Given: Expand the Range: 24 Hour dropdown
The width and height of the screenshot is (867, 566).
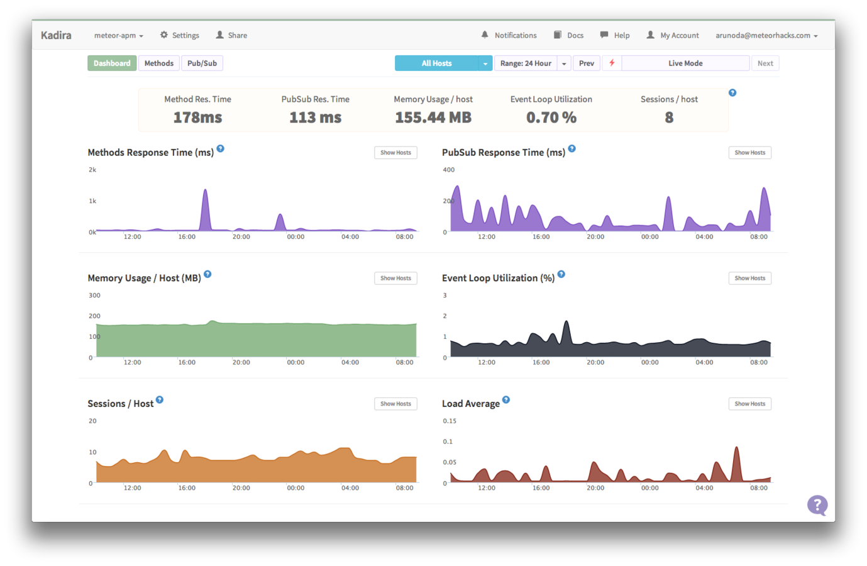Looking at the screenshot, I should pyautogui.click(x=564, y=63).
